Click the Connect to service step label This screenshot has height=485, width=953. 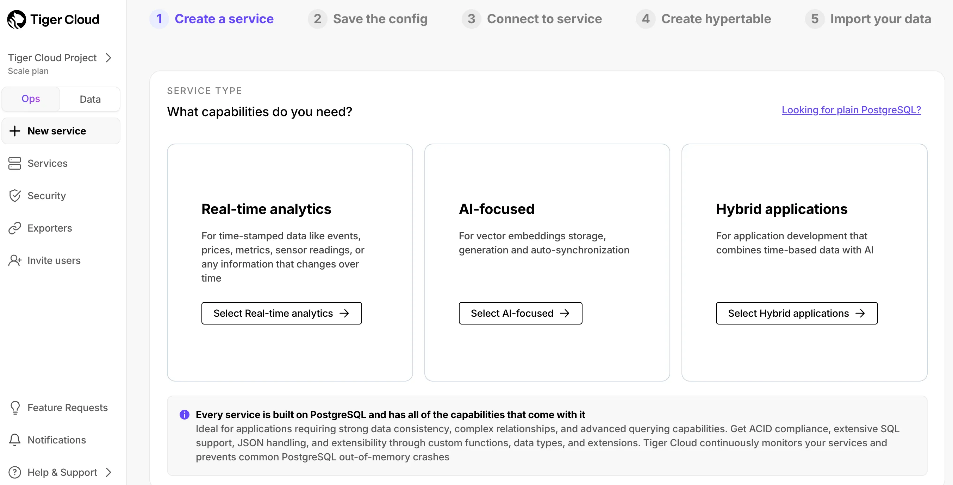(544, 19)
